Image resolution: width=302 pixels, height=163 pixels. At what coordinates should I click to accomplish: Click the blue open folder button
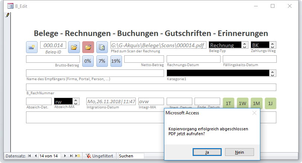point(74,47)
